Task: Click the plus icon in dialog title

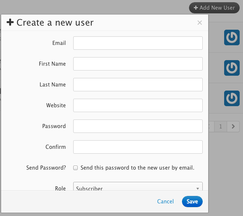Action: [x=10, y=22]
